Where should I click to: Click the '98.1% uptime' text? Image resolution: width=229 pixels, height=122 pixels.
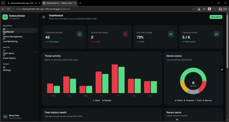pyautogui.click(x=190, y=42)
